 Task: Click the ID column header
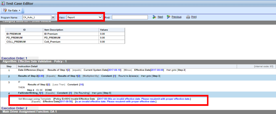tap(24, 30)
